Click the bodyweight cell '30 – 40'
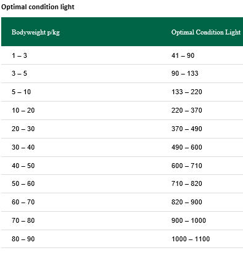243x253 pixels. pos(23,147)
